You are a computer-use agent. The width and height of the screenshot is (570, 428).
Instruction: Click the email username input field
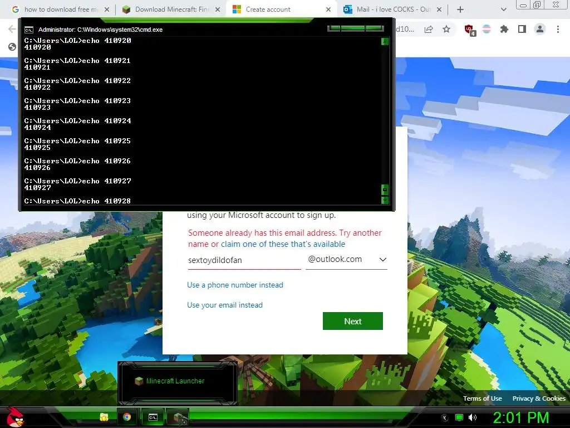click(x=244, y=260)
